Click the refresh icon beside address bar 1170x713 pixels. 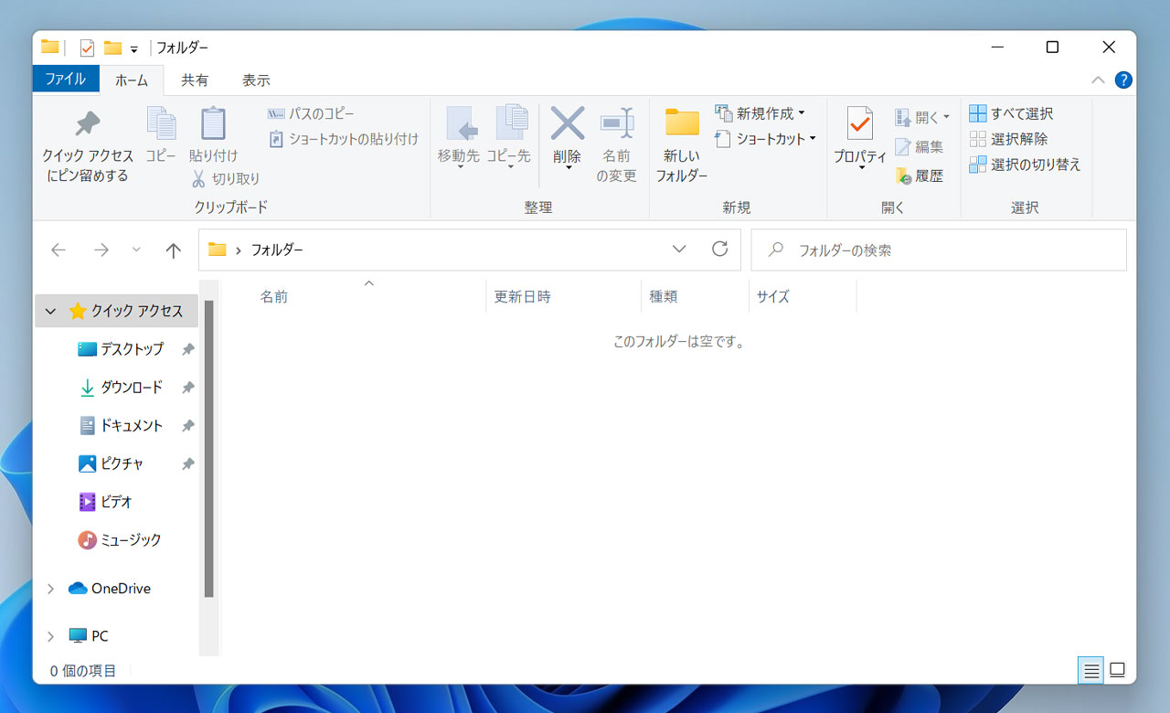[720, 249]
